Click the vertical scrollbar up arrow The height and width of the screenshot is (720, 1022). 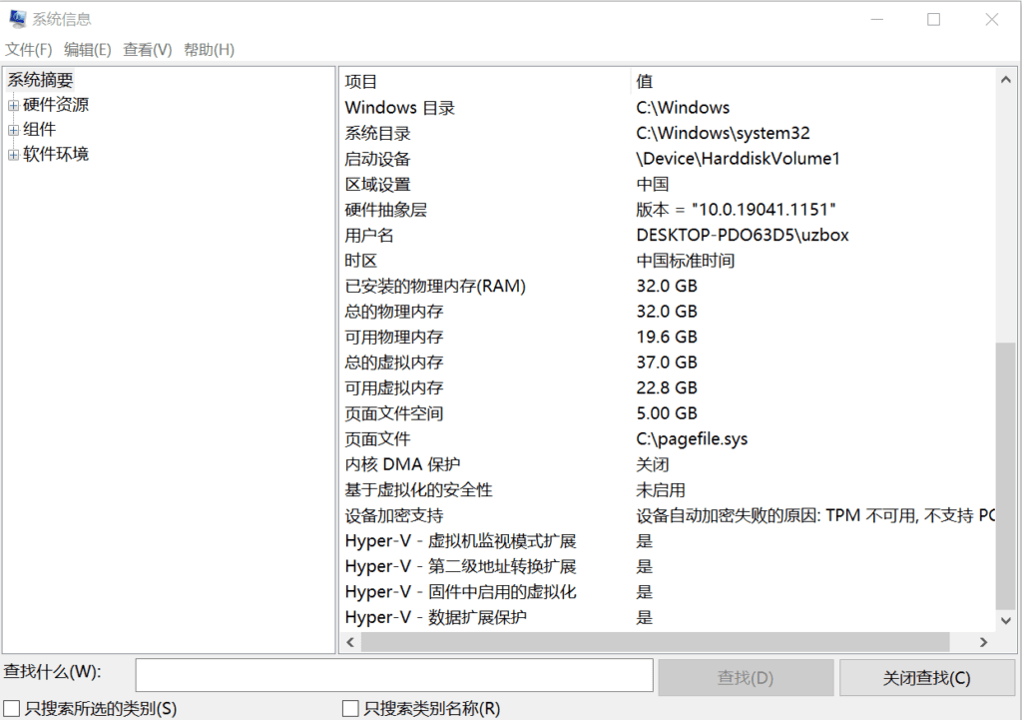pyautogui.click(x=1005, y=78)
